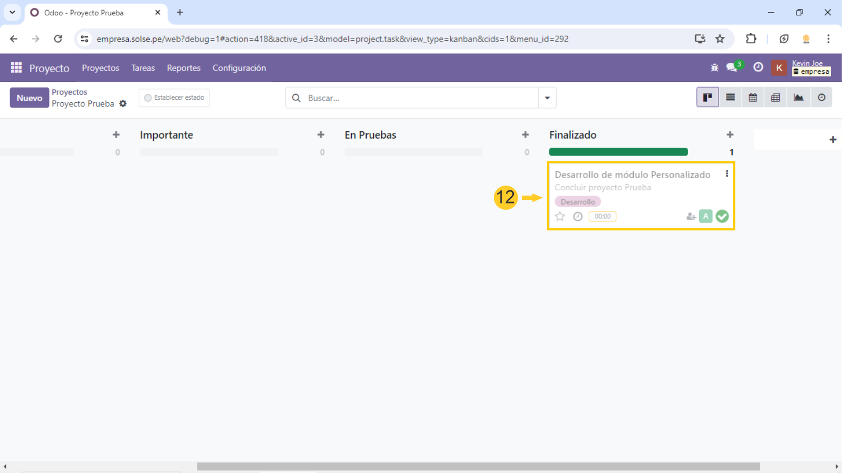Open the Reportes menu

tap(184, 68)
